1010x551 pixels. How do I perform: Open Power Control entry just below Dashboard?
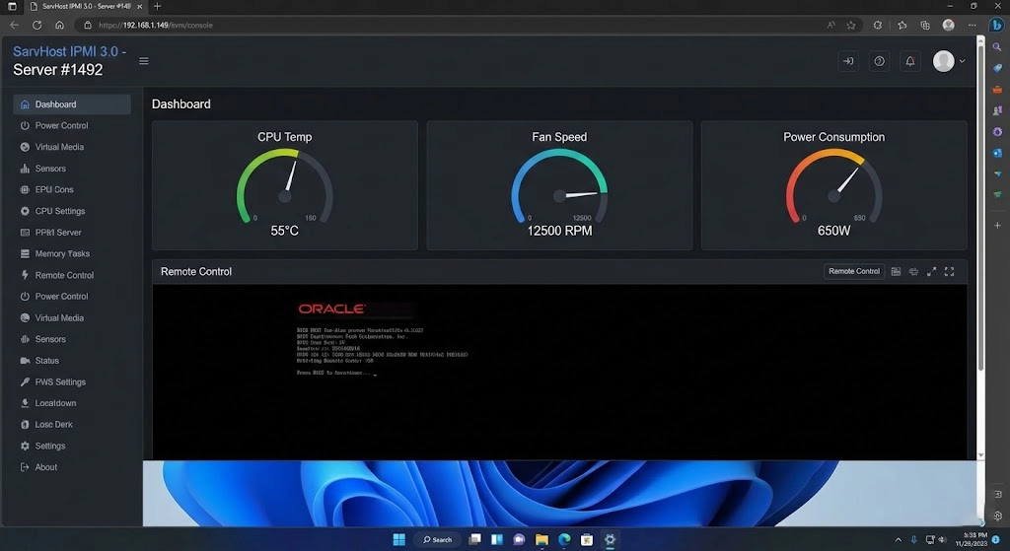(x=72, y=125)
